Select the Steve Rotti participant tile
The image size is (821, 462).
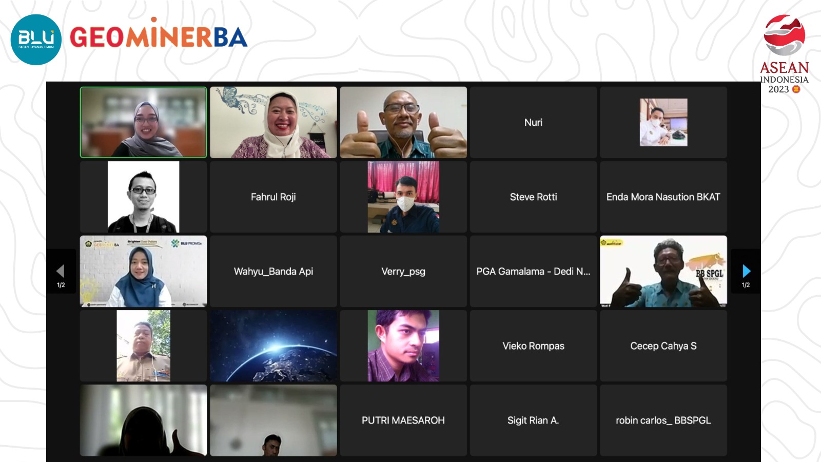coord(533,197)
